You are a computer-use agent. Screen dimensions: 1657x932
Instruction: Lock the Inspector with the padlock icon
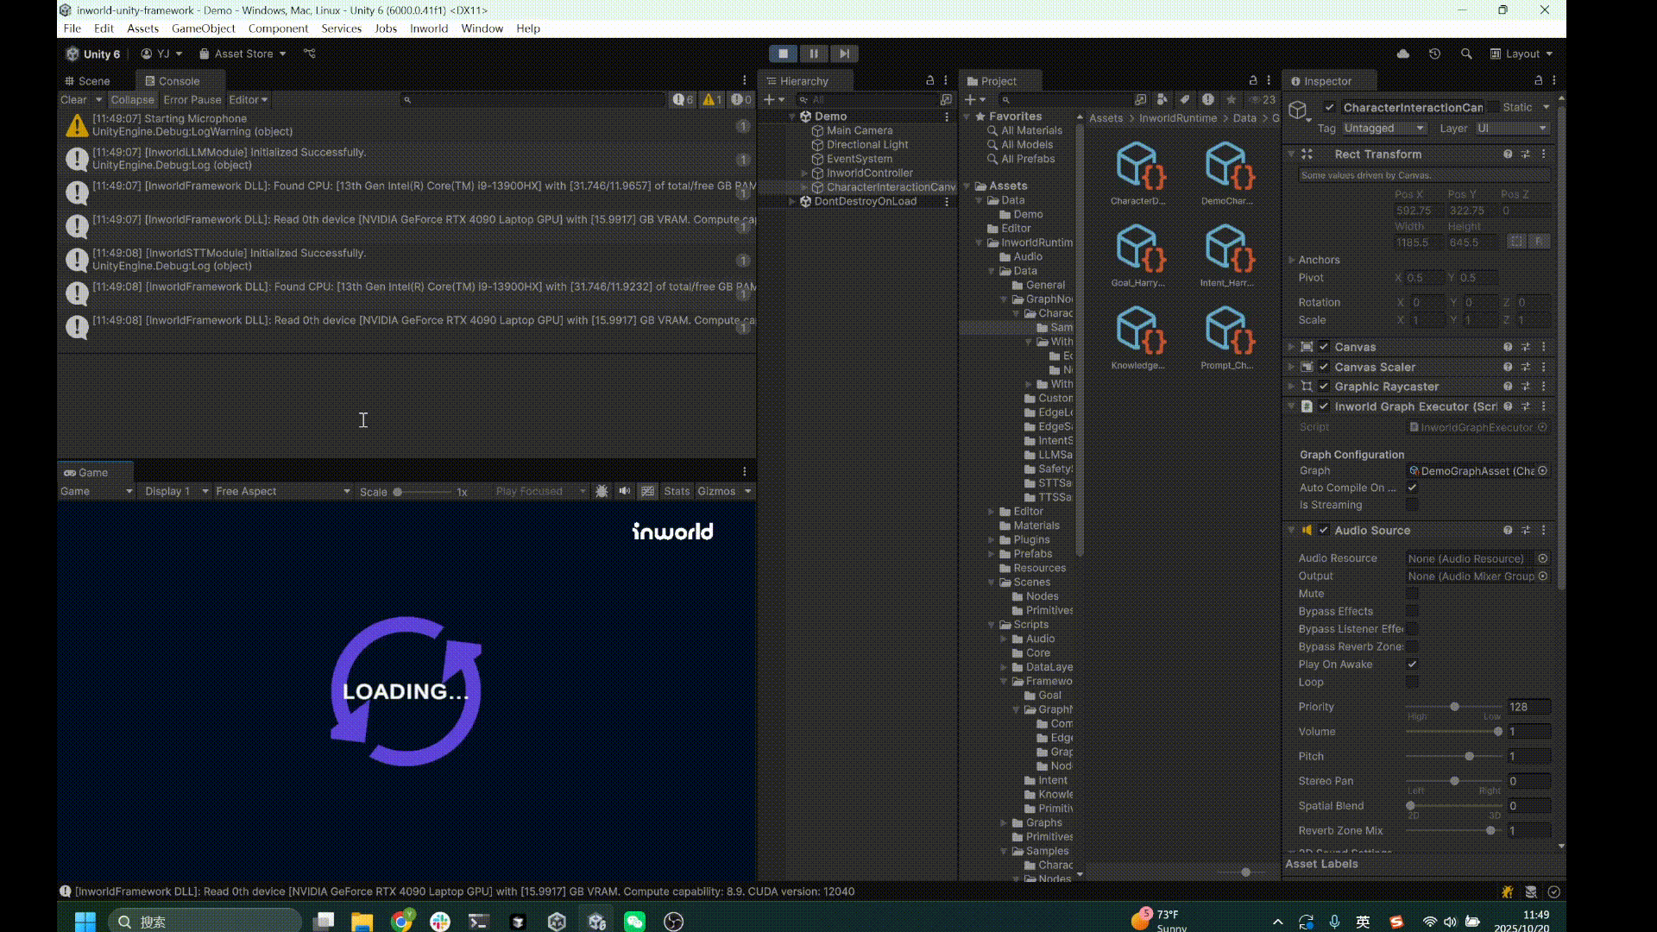pos(1538,80)
